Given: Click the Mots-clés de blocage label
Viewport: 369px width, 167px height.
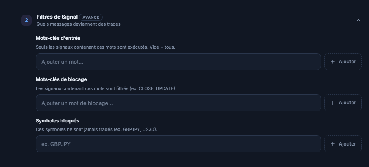Looking at the screenshot, I should pos(61,79).
